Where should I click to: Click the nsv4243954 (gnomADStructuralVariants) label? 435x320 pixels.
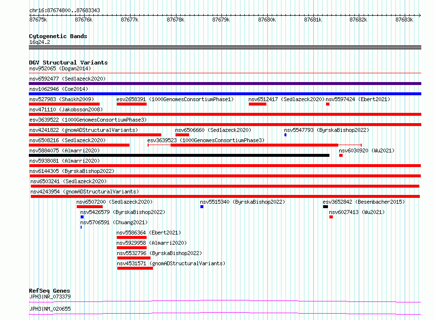click(x=85, y=192)
